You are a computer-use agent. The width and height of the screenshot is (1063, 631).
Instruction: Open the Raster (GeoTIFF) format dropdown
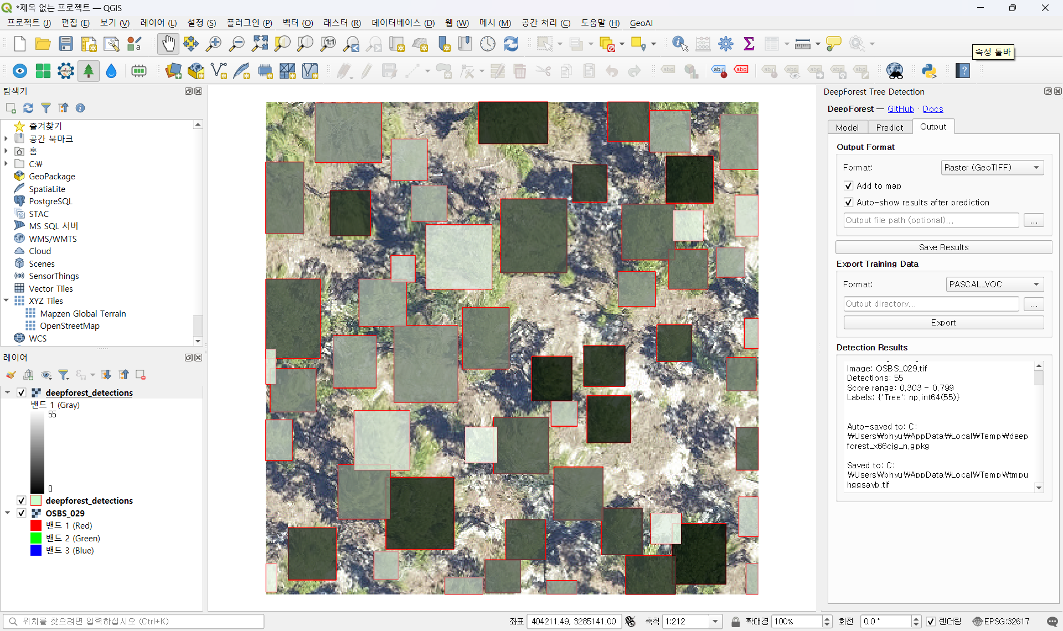[x=992, y=168]
